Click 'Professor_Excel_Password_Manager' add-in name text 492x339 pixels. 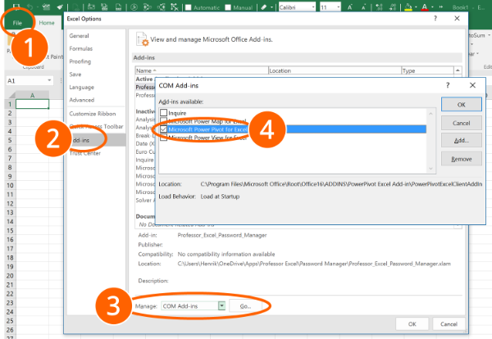(x=222, y=235)
